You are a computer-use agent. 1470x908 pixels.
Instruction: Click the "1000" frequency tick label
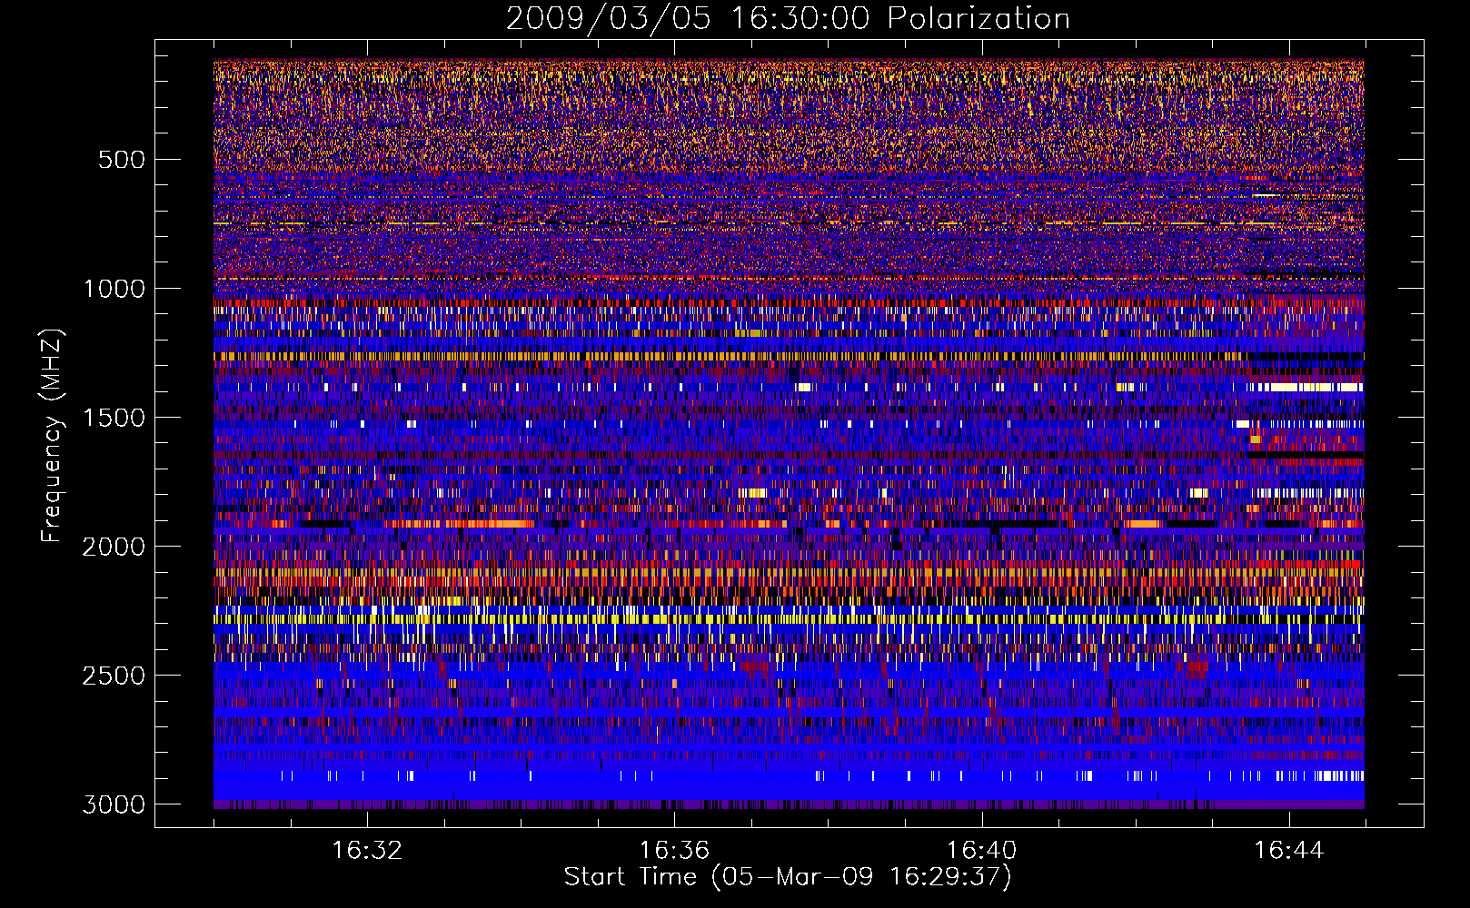(x=114, y=289)
